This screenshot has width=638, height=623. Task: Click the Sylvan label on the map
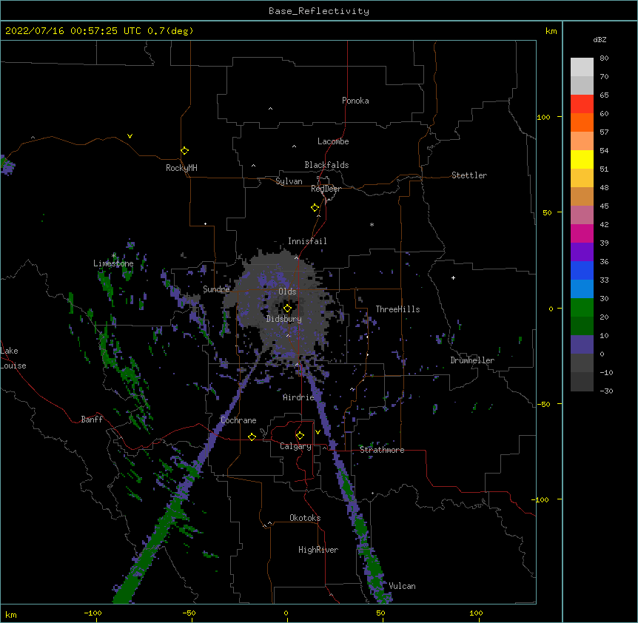(289, 181)
